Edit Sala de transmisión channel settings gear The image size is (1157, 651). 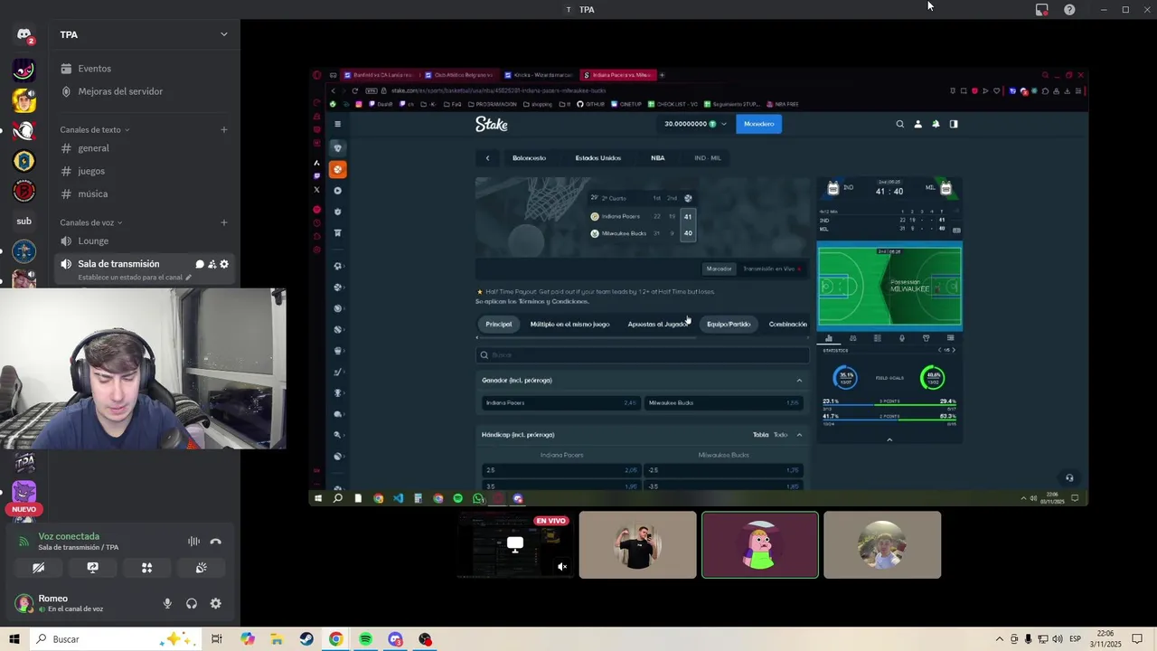point(224,264)
